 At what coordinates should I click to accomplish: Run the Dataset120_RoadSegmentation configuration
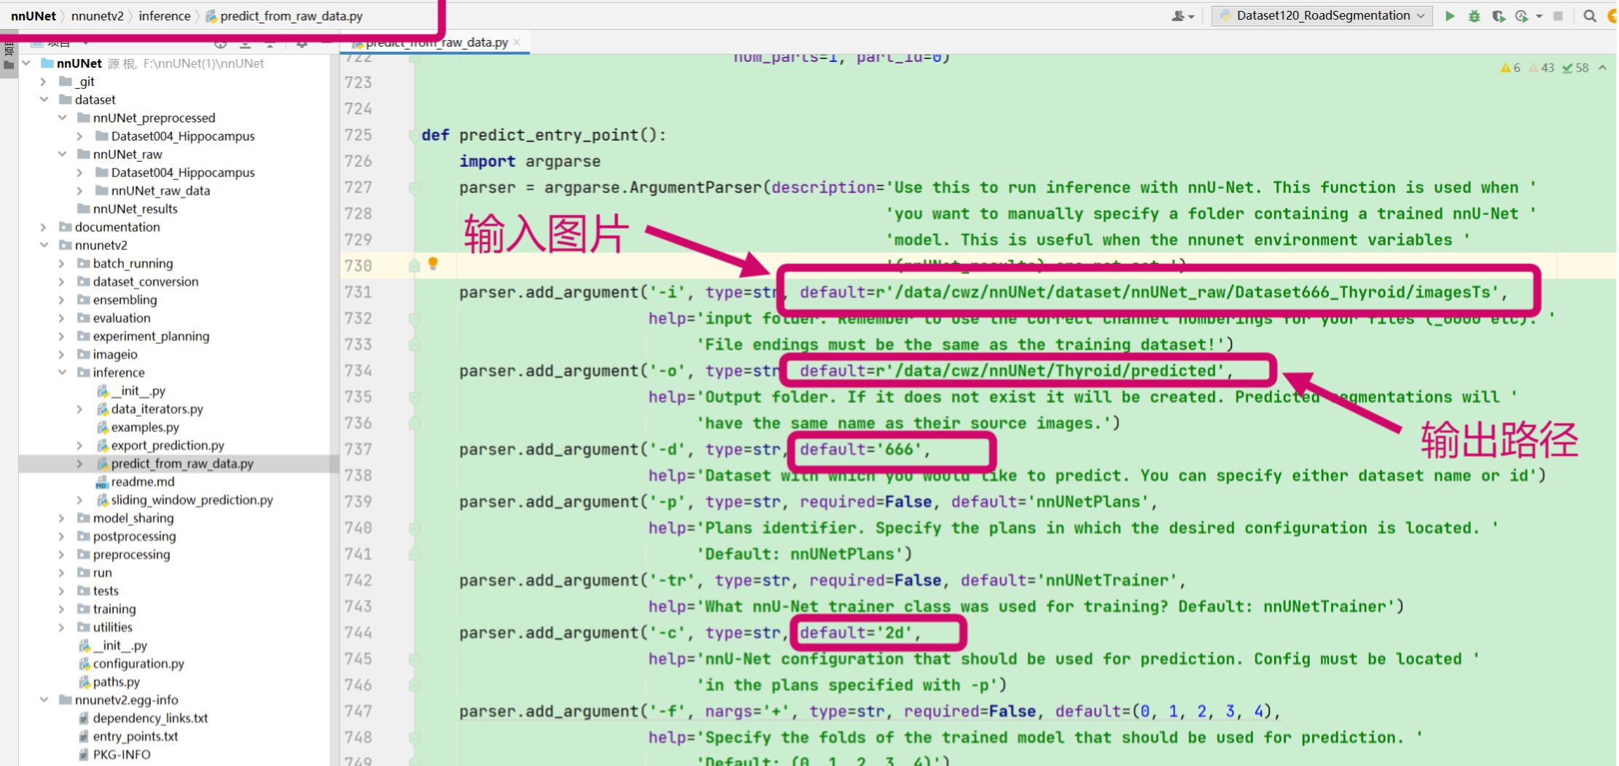[1450, 15]
